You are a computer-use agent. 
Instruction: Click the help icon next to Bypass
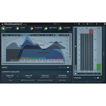click(x=87, y=24)
